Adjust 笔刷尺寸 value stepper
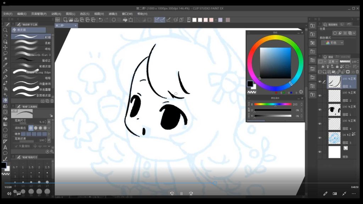This screenshot has height=204, width=363. (x=45, y=122)
